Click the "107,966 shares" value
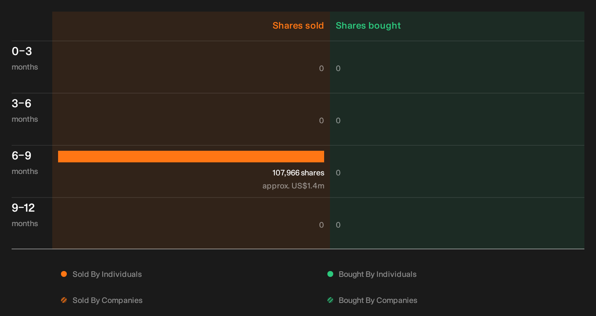Screen dimensions: 596x316 coord(298,173)
